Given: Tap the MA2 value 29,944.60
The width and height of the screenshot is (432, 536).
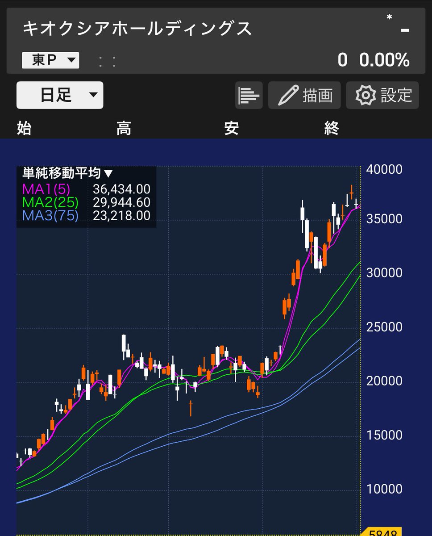Looking at the screenshot, I should coord(122,203).
